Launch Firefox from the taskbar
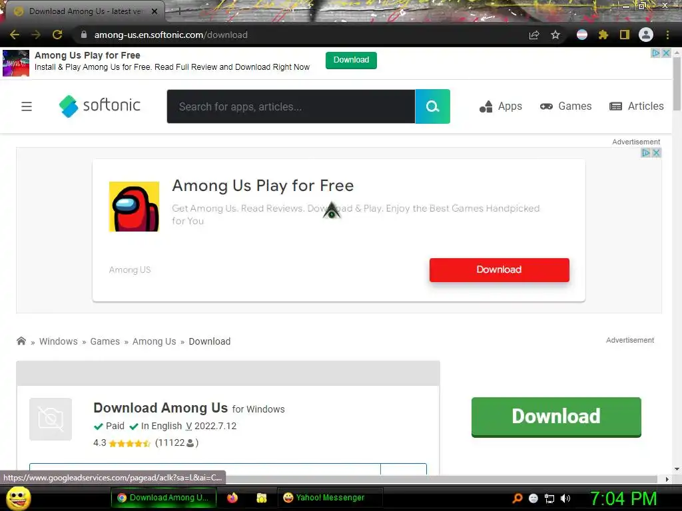The image size is (682, 511). pos(232,498)
